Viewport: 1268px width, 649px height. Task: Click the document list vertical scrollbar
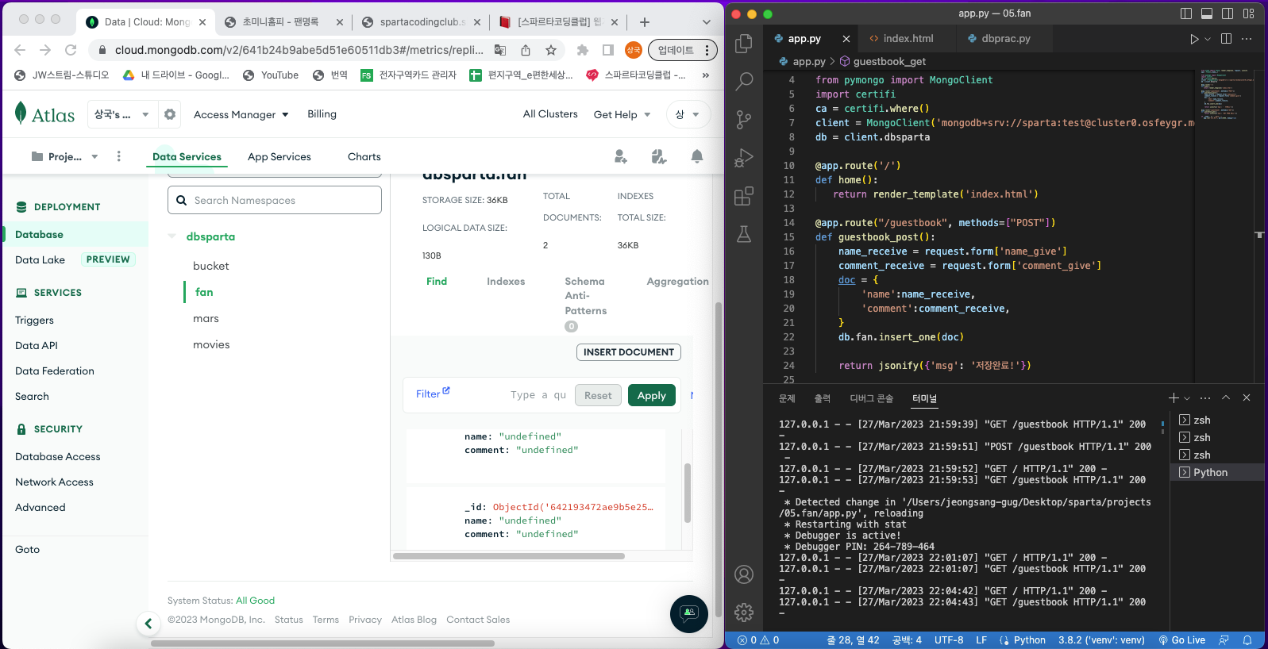(x=688, y=493)
